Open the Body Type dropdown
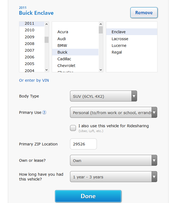Screen dimensions: 176x203 click(104, 96)
